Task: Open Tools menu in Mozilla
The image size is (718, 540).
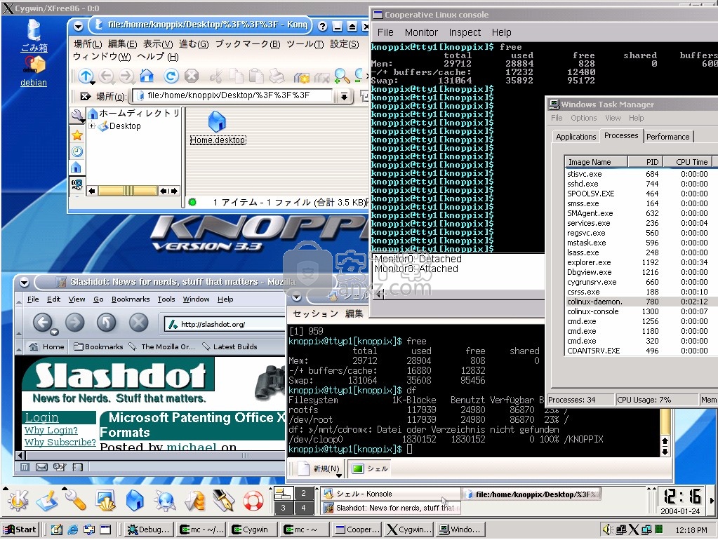Action: 166,299
